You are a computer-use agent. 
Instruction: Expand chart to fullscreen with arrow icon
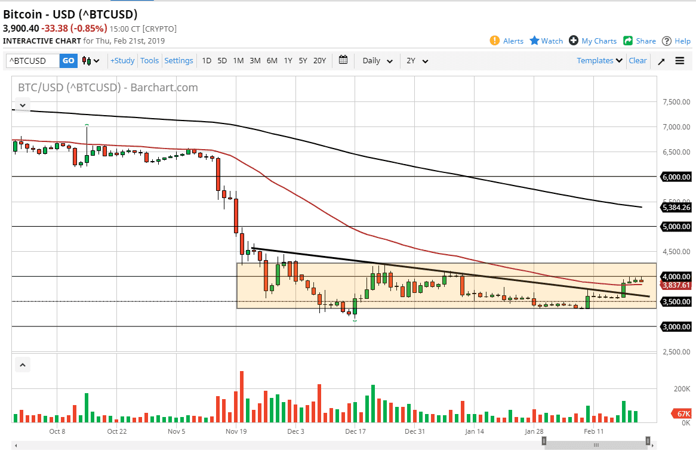(x=660, y=60)
